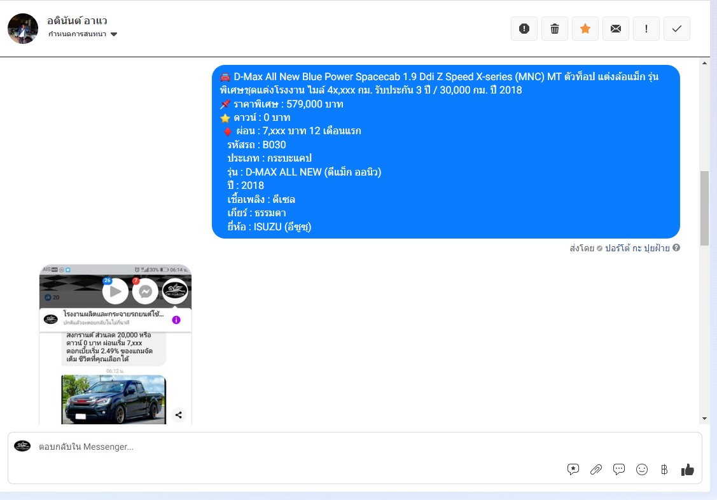The image size is (717, 500).
Task: Click the text ประเภท : กระบะแคป
Action: click(269, 158)
